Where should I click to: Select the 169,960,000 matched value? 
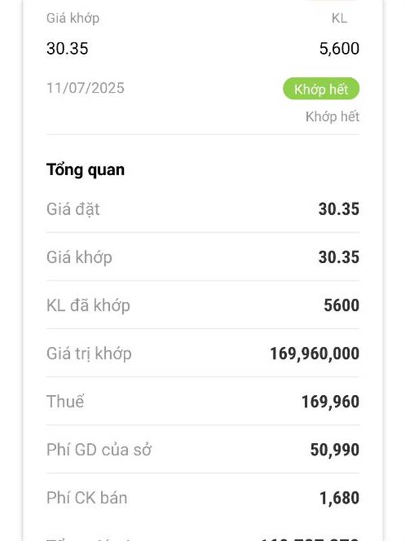tap(315, 354)
